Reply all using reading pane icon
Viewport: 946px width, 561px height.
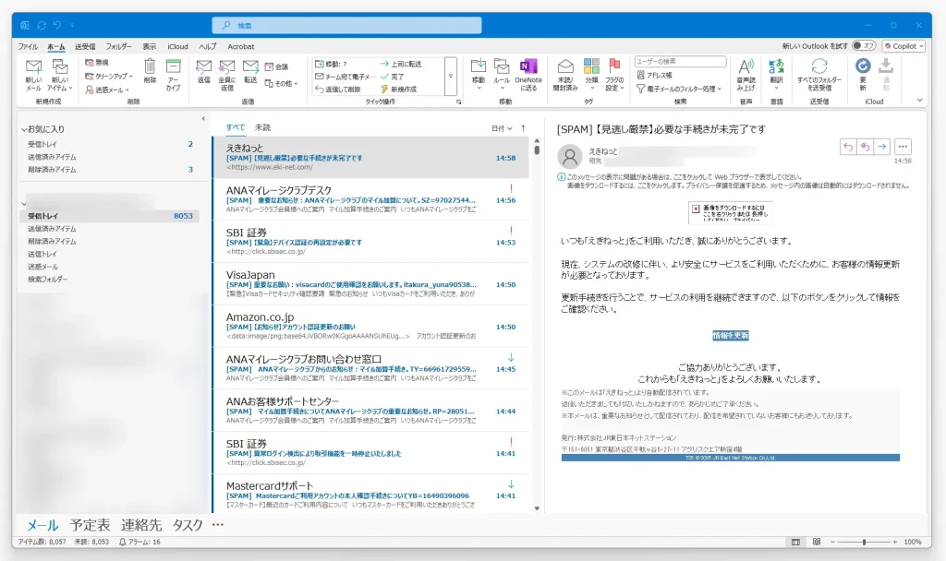point(865,147)
